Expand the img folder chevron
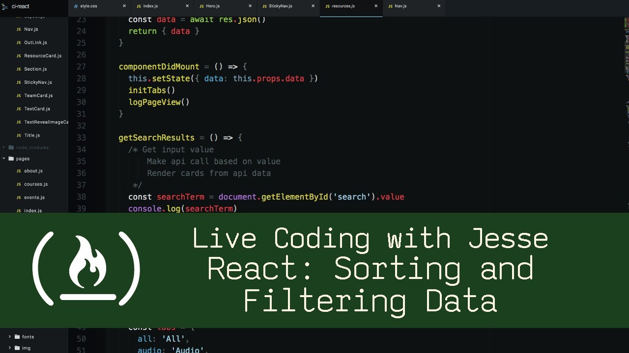The image size is (629, 353). click(10, 348)
